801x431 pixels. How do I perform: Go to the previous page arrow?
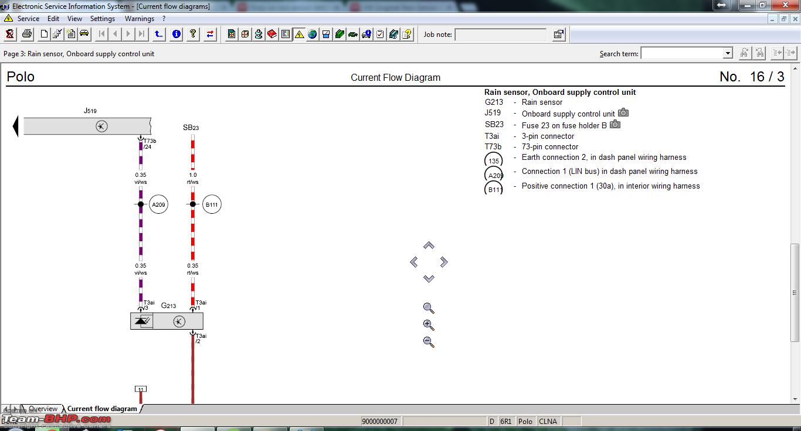[115, 34]
